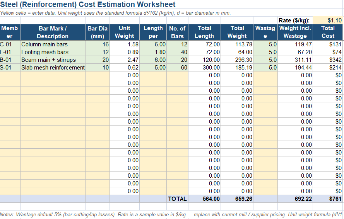Click the 'Bar Dia (mm)' column header

pos(98,32)
